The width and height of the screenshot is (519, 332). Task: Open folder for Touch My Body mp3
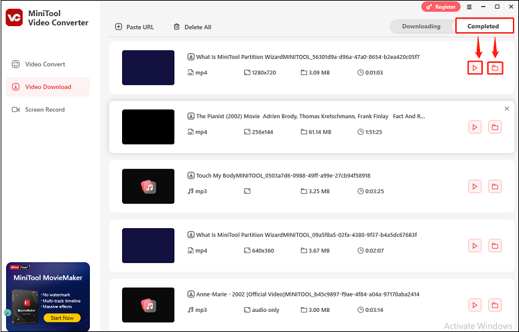point(495,186)
